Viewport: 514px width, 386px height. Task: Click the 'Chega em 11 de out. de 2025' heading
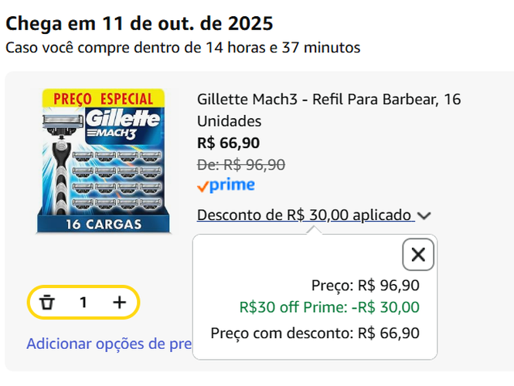pyautogui.click(x=139, y=23)
